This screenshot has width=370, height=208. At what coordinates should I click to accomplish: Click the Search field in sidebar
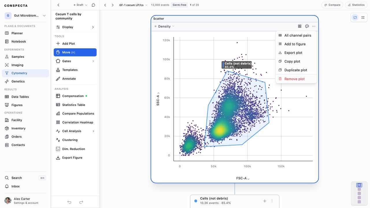[x=25, y=178]
